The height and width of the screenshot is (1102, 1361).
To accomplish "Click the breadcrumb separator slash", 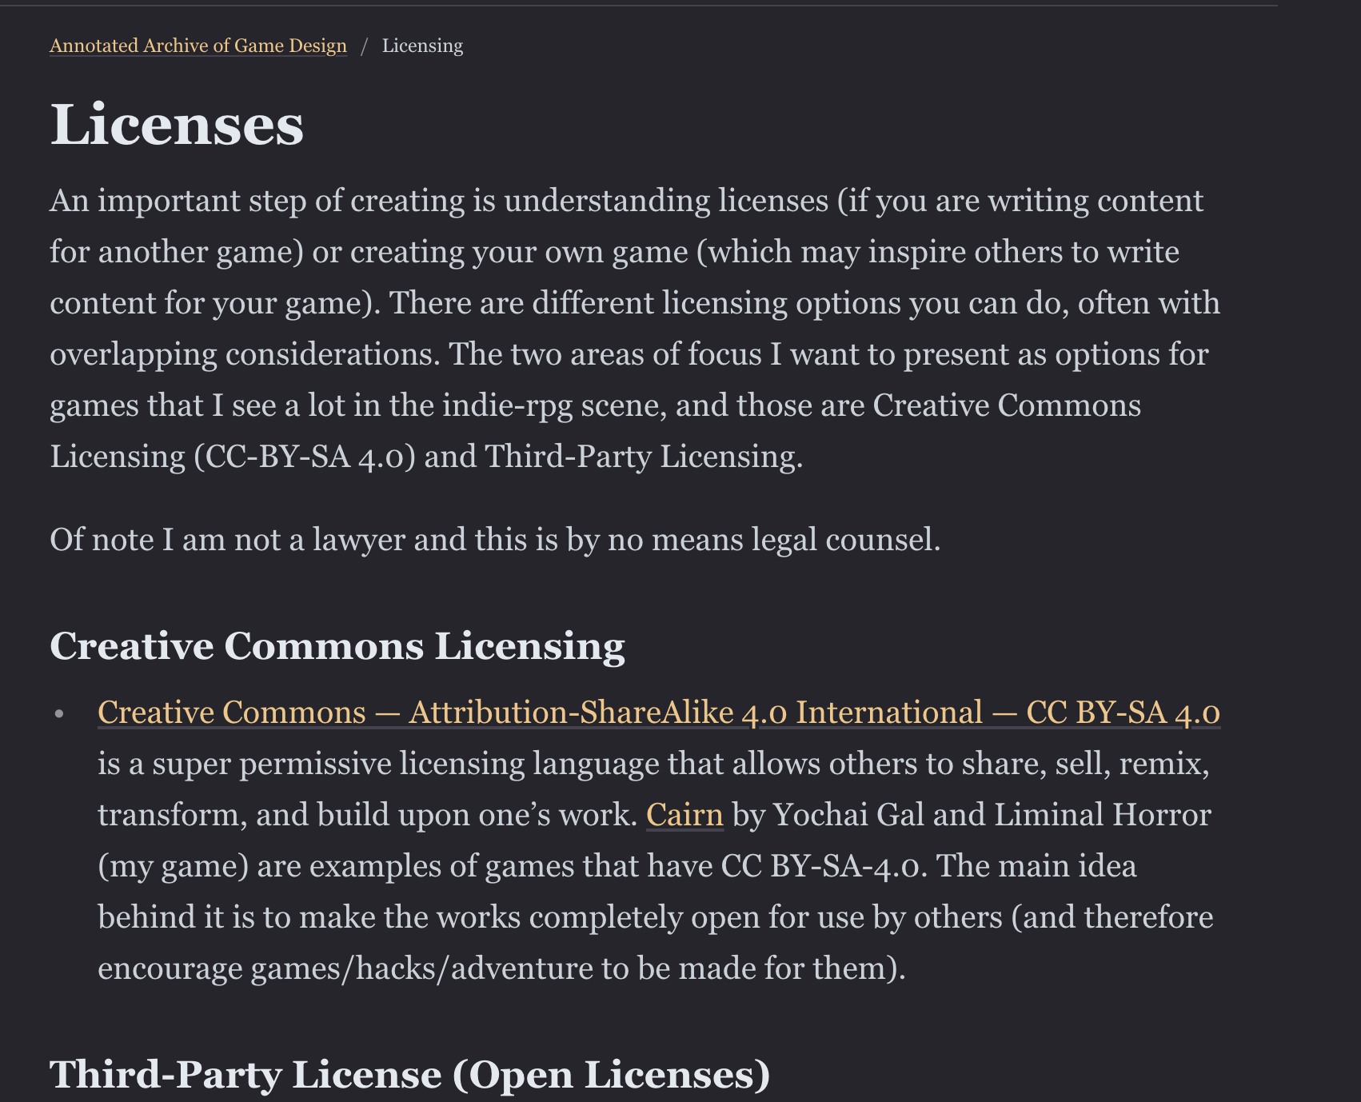I will (366, 46).
